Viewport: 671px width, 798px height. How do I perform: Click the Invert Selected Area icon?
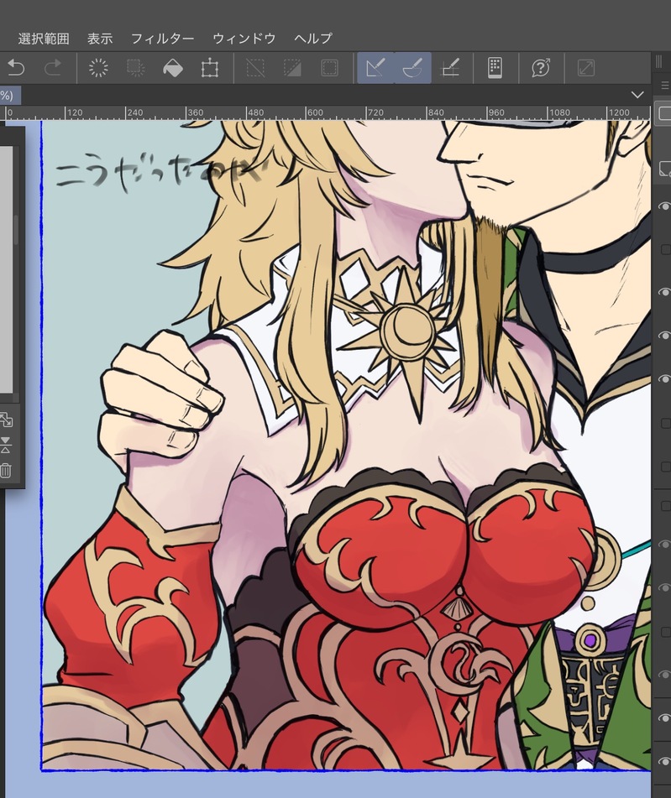(292, 68)
